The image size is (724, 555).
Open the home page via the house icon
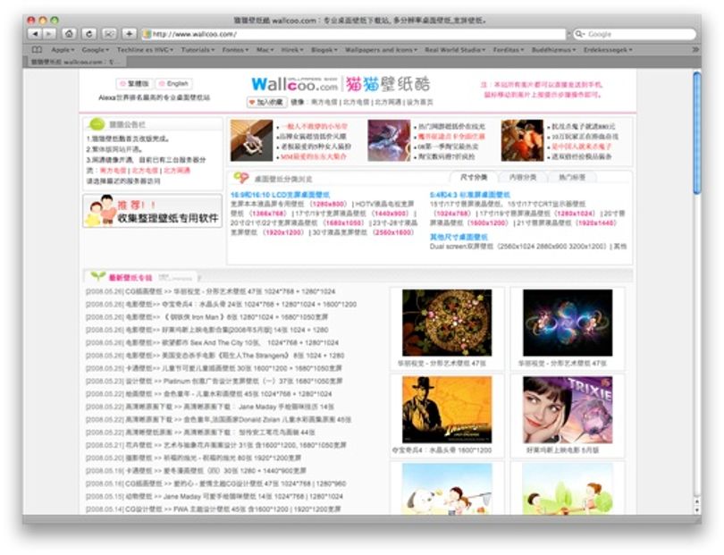click(69, 34)
